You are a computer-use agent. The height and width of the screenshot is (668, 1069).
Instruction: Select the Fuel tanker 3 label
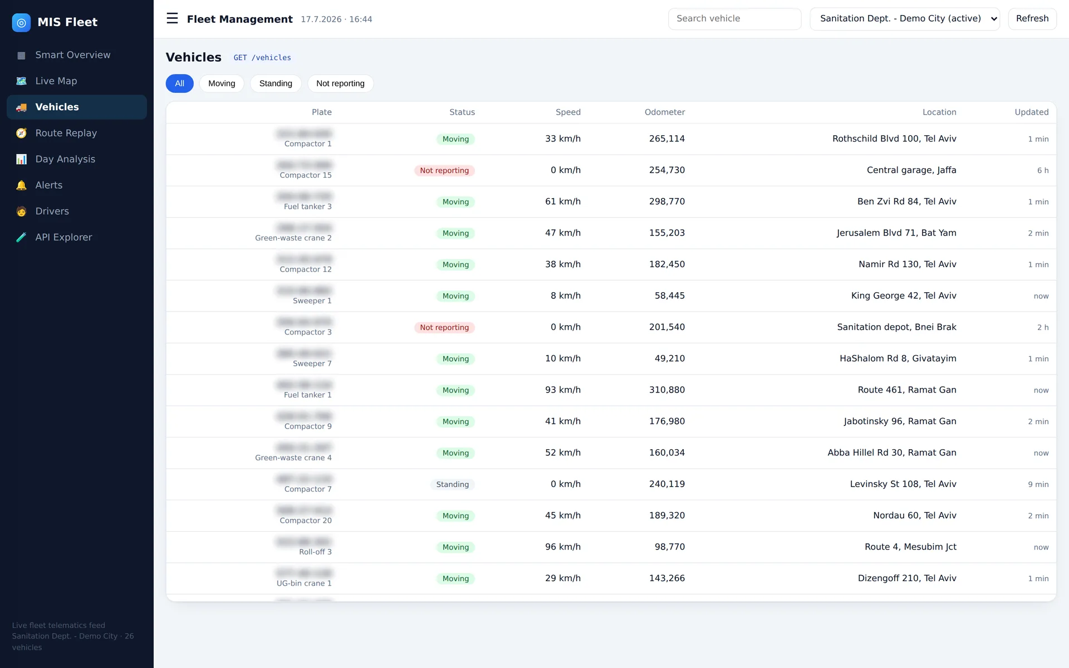click(307, 207)
